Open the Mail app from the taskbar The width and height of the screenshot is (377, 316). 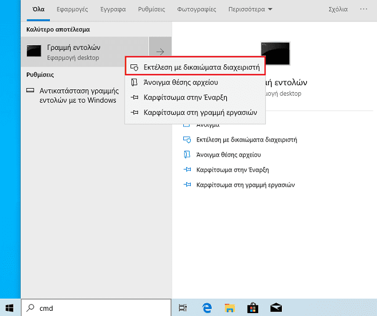275,308
